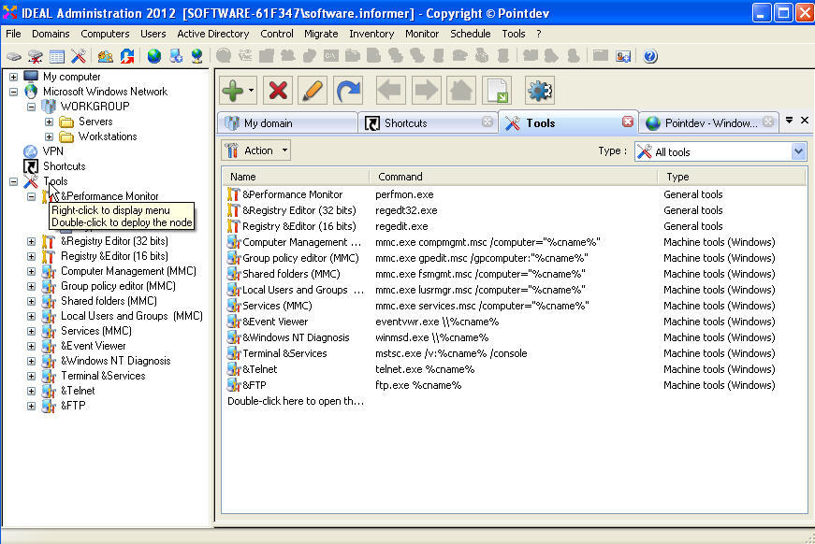Collapse the Microsoft Windows Network node
815x544 pixels.
(13, 92)
